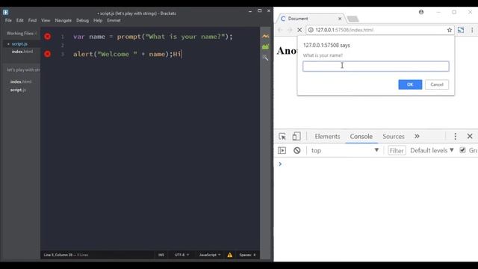Close the DevTools panel
The image size is (478, 269).
pyautogui.click(x=470, y=136)
